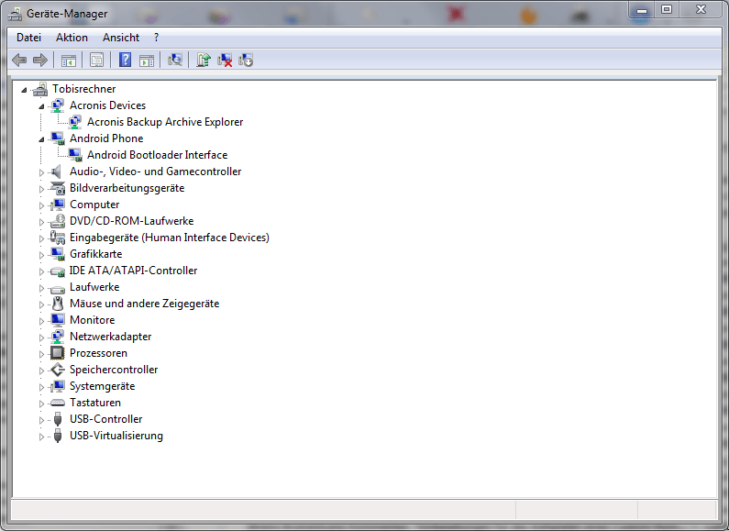Expand the Grafikkarte node
Viewport: 729px width, 531px height.
[x=41, y=255]
